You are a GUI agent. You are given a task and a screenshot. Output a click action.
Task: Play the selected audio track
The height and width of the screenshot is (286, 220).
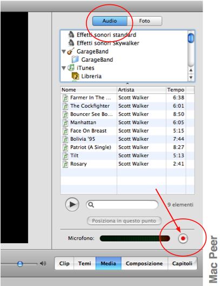[72, 204]
